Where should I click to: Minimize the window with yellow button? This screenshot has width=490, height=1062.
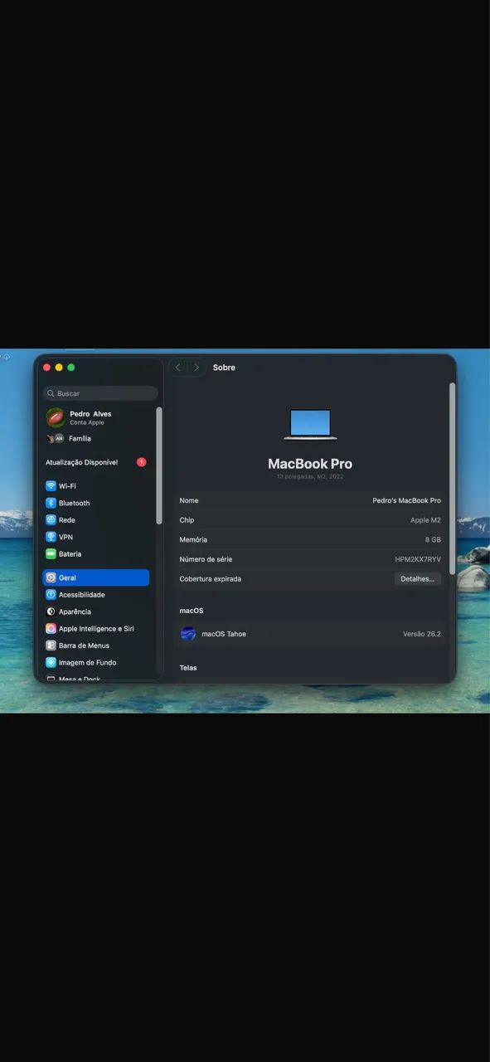59,368
